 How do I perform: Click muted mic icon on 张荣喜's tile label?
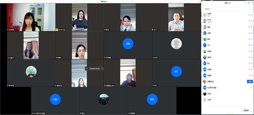(x=8, y=85)
